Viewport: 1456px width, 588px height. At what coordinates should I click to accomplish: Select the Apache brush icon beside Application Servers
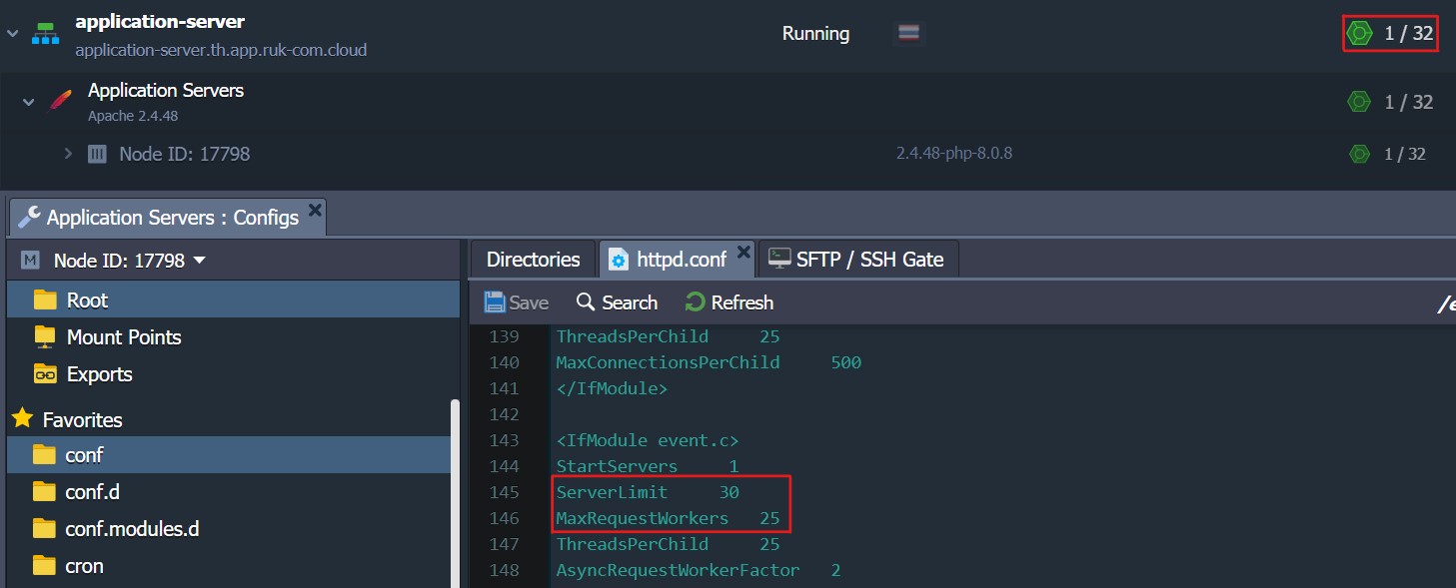coord(59,99)
